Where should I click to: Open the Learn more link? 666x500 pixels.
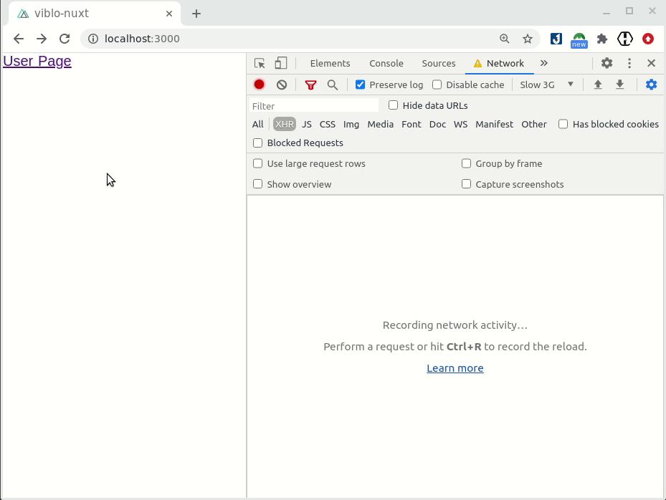pos(455,368)
